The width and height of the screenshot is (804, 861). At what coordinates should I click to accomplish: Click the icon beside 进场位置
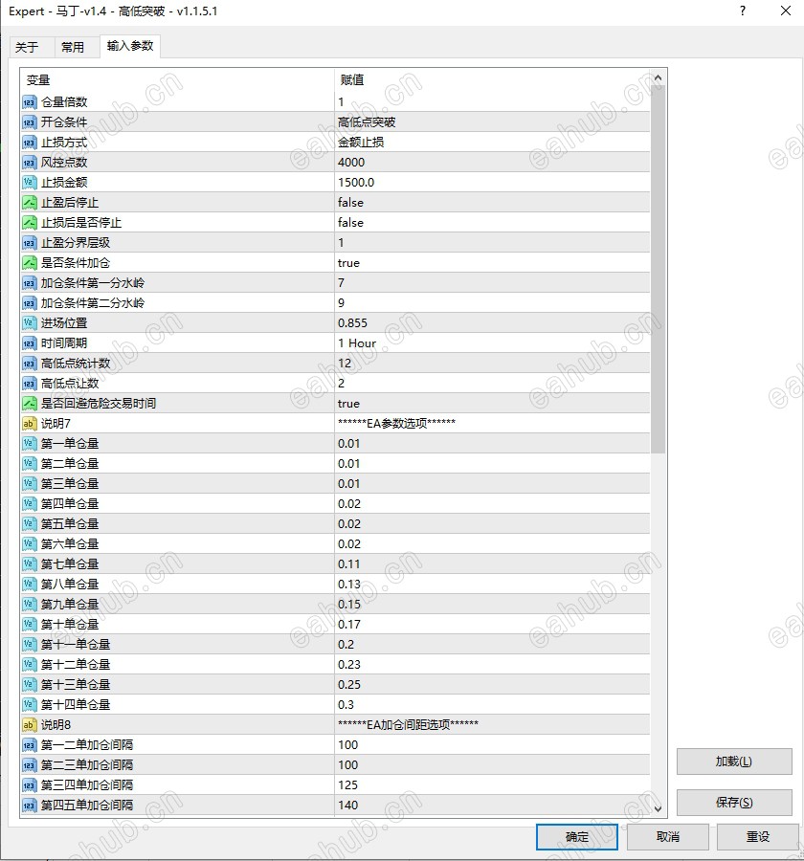click(x=29, y=323)
